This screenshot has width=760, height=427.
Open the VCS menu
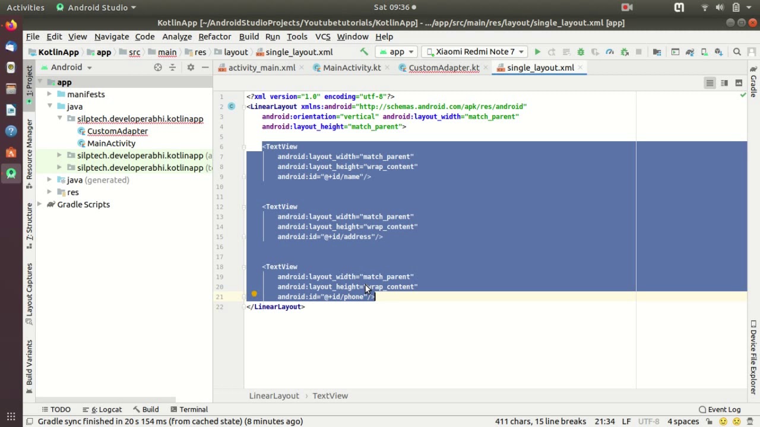(322, 36)
